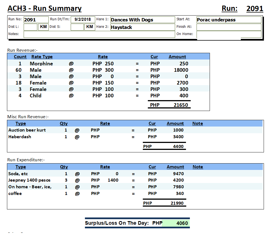
Task: Select the empty On Home field
Action: [x=229, y=34]
